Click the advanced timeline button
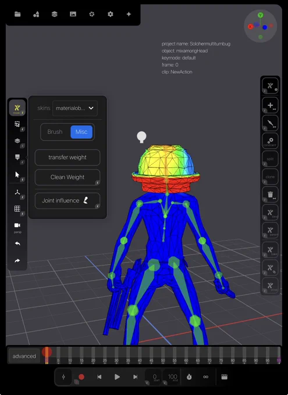This screenshot has width=288, height=395. 24,356
